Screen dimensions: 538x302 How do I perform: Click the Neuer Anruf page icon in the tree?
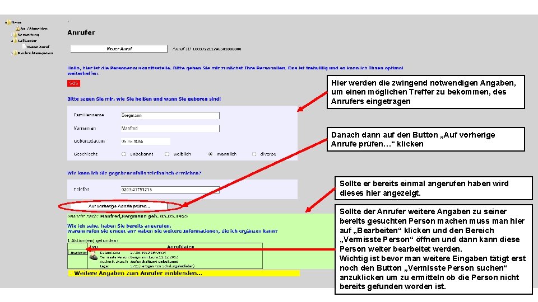tap(24, 47)
